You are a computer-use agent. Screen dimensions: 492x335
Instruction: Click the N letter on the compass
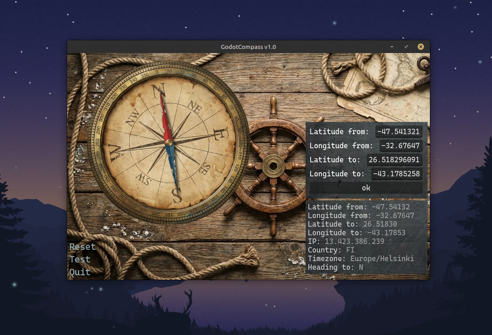pyautogui.click(x=159, y=90)
